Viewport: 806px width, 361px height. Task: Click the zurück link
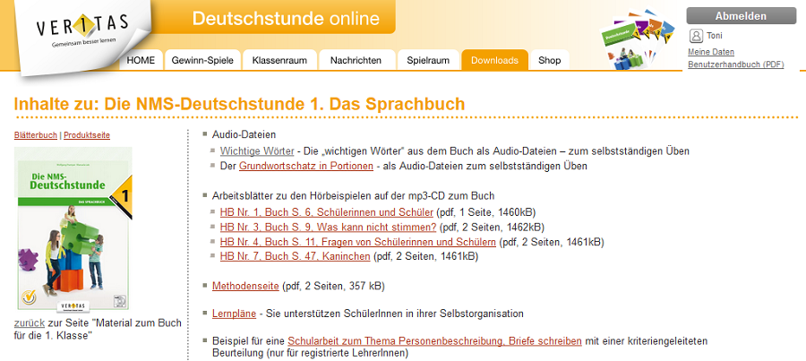(x=30, y=323)
